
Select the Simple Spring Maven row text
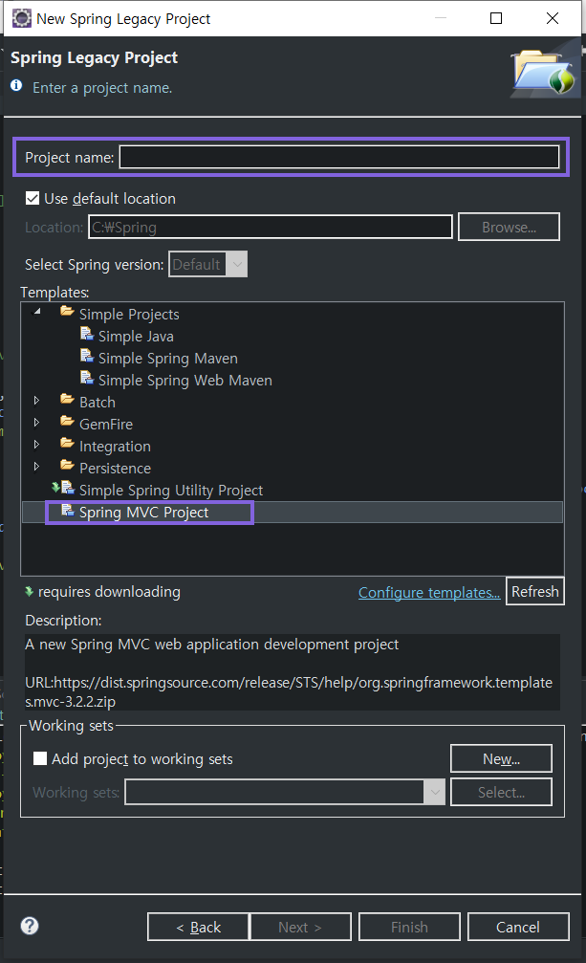click(x=168, y=358)
